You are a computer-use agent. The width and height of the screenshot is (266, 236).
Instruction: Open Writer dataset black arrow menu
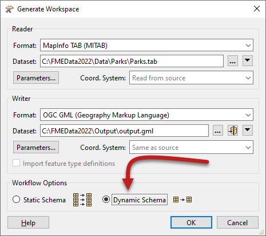248,131
